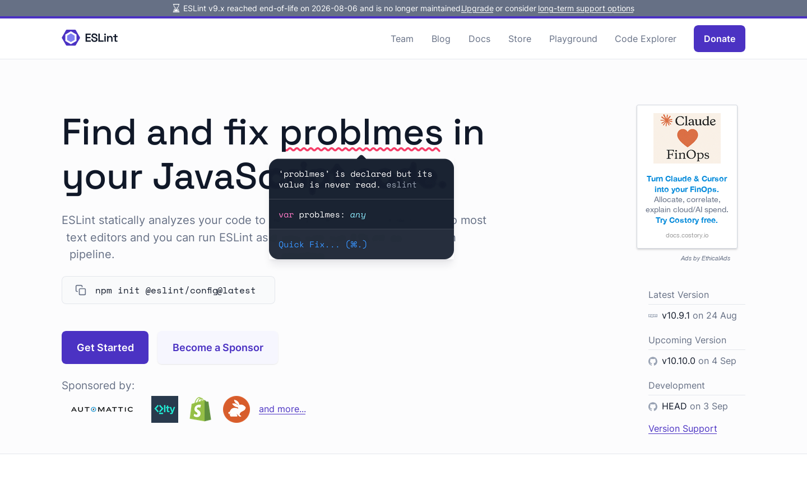
Task: Open the Shopify sponsor logo
Action: coord(201,409)
